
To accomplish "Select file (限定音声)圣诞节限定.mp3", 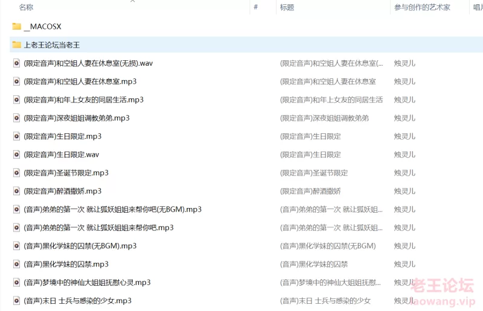I will click(x=66, y=173).
